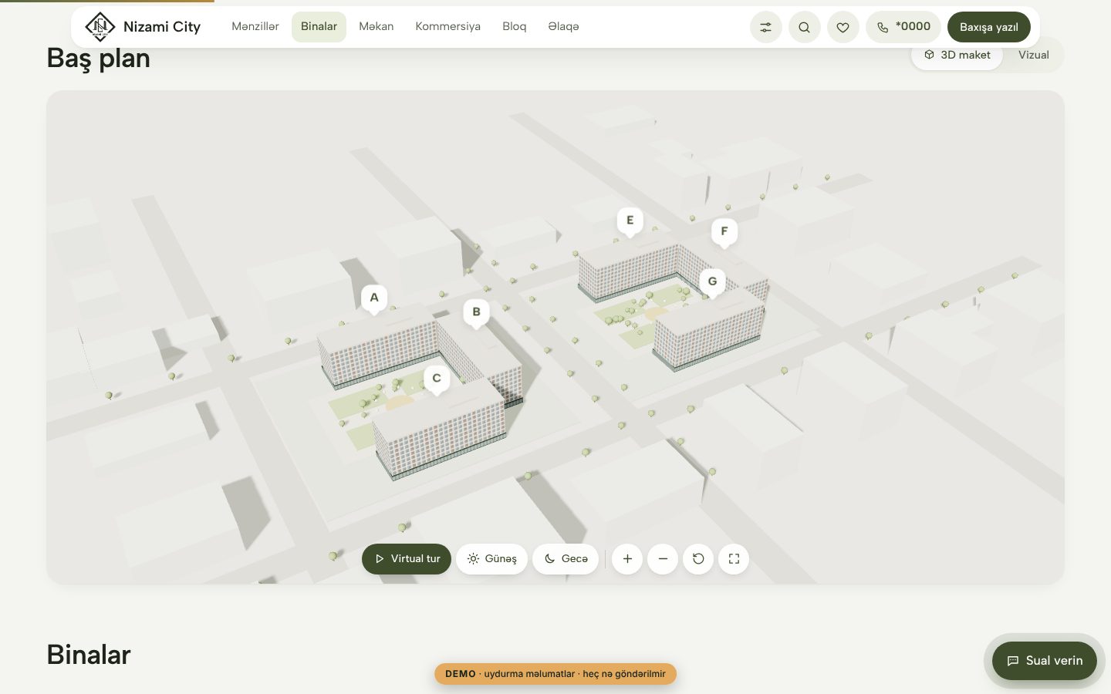Click the Nizami City logo
The image size is (1111, 694).
143,27
